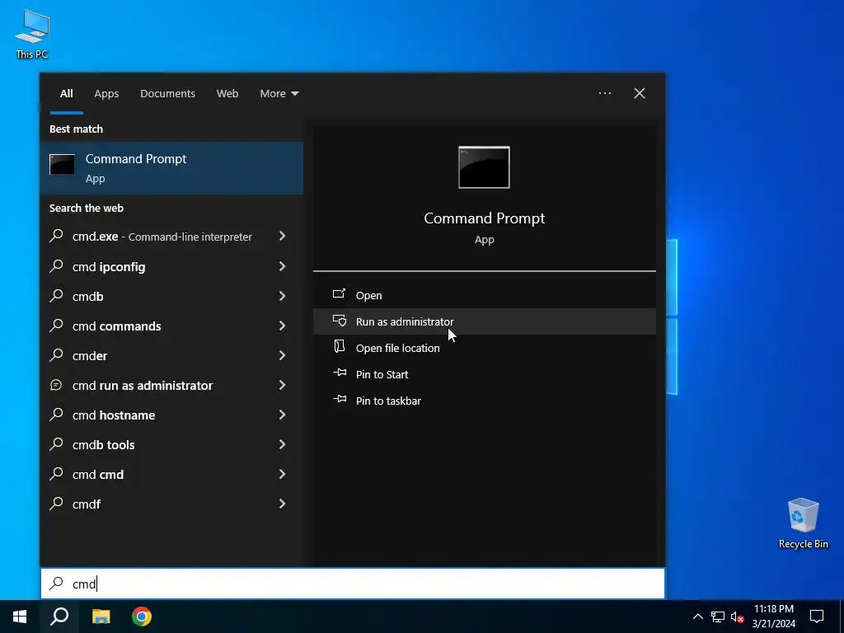The height and width of the screenshot is (633, 844).
Task: Expand the cmdb tools suggestion chevron
Action: click(282, 443)
